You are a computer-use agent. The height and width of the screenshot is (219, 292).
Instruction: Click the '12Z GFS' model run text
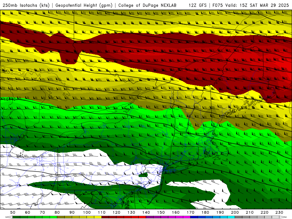(x=197, y=5)
